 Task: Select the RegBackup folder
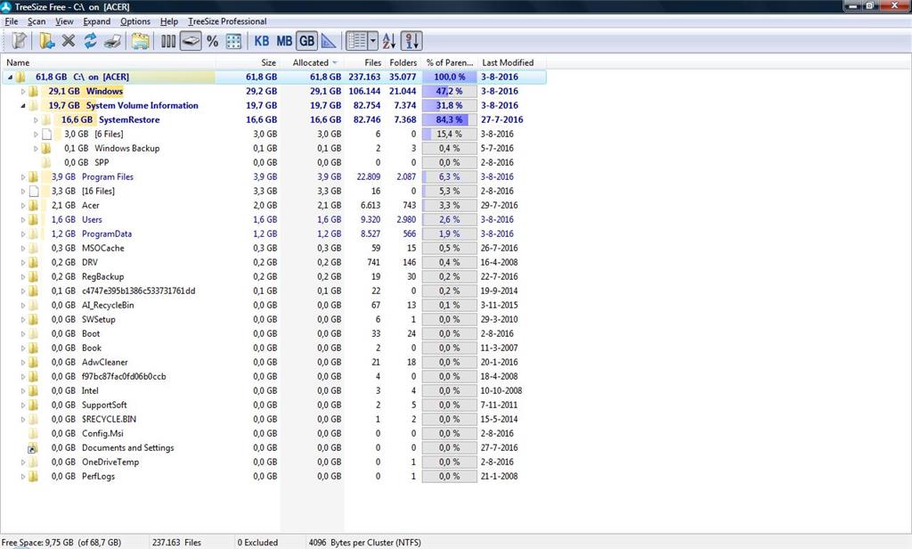point(103,276)
